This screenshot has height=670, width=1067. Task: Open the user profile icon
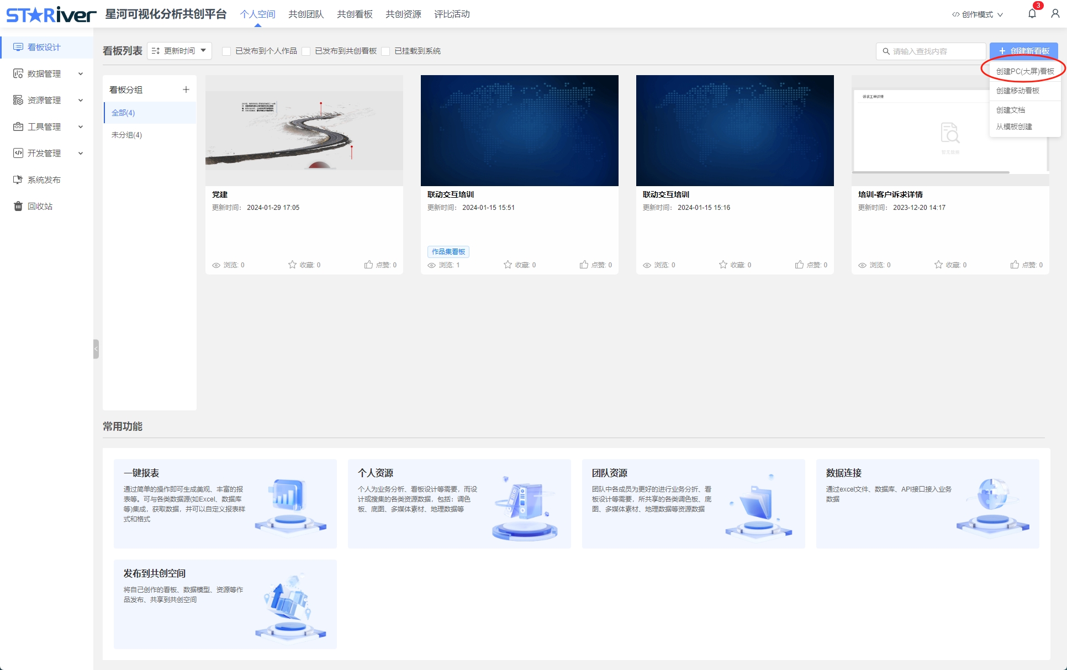coord(1055,14)
